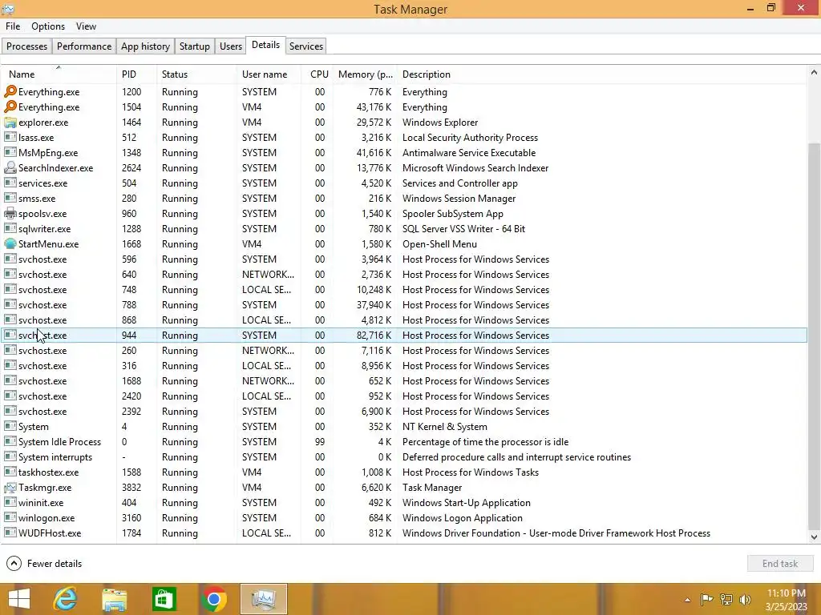Click the network tray icon
821x615 pixels.
pos(726,599)
